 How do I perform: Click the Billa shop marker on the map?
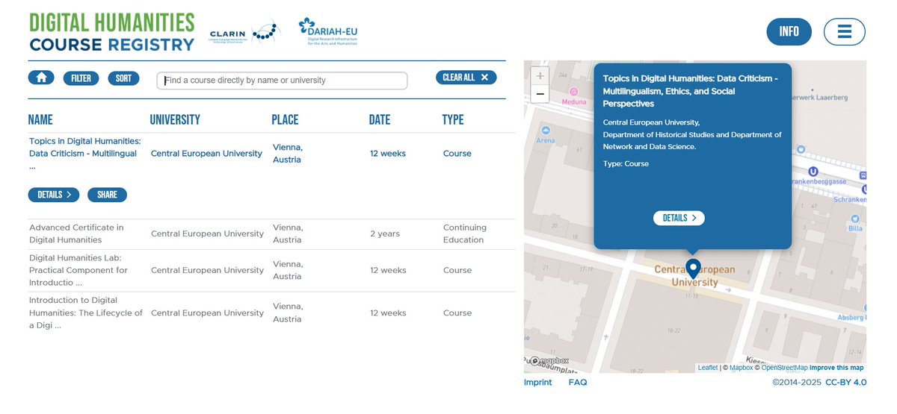tap(854, 217)
